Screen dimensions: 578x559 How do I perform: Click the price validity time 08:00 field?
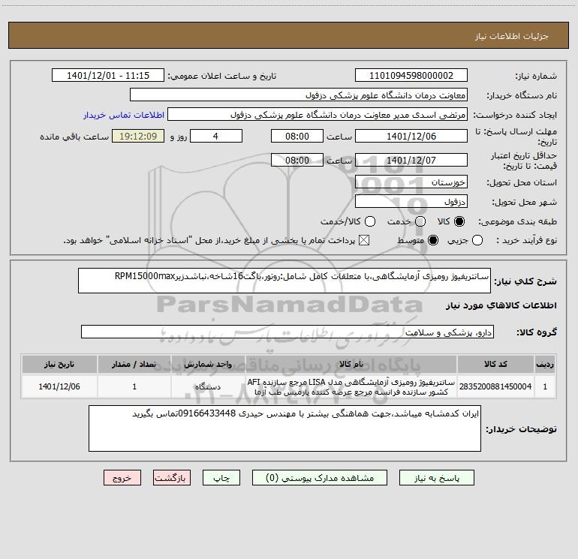click(297, 161)
